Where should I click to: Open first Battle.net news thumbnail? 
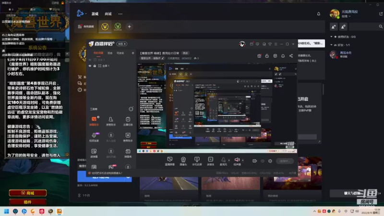click(169, 183)
